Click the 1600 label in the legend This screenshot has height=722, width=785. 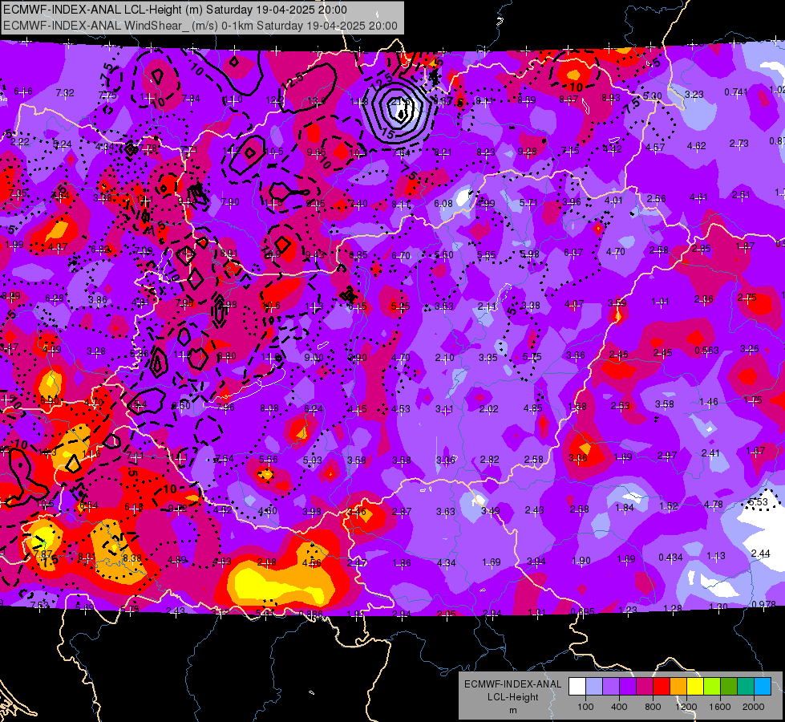tap(720, 707)
